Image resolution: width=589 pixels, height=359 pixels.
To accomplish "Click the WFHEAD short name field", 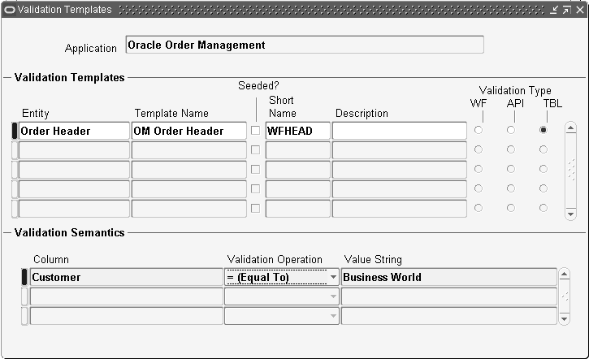I will 298,131.
